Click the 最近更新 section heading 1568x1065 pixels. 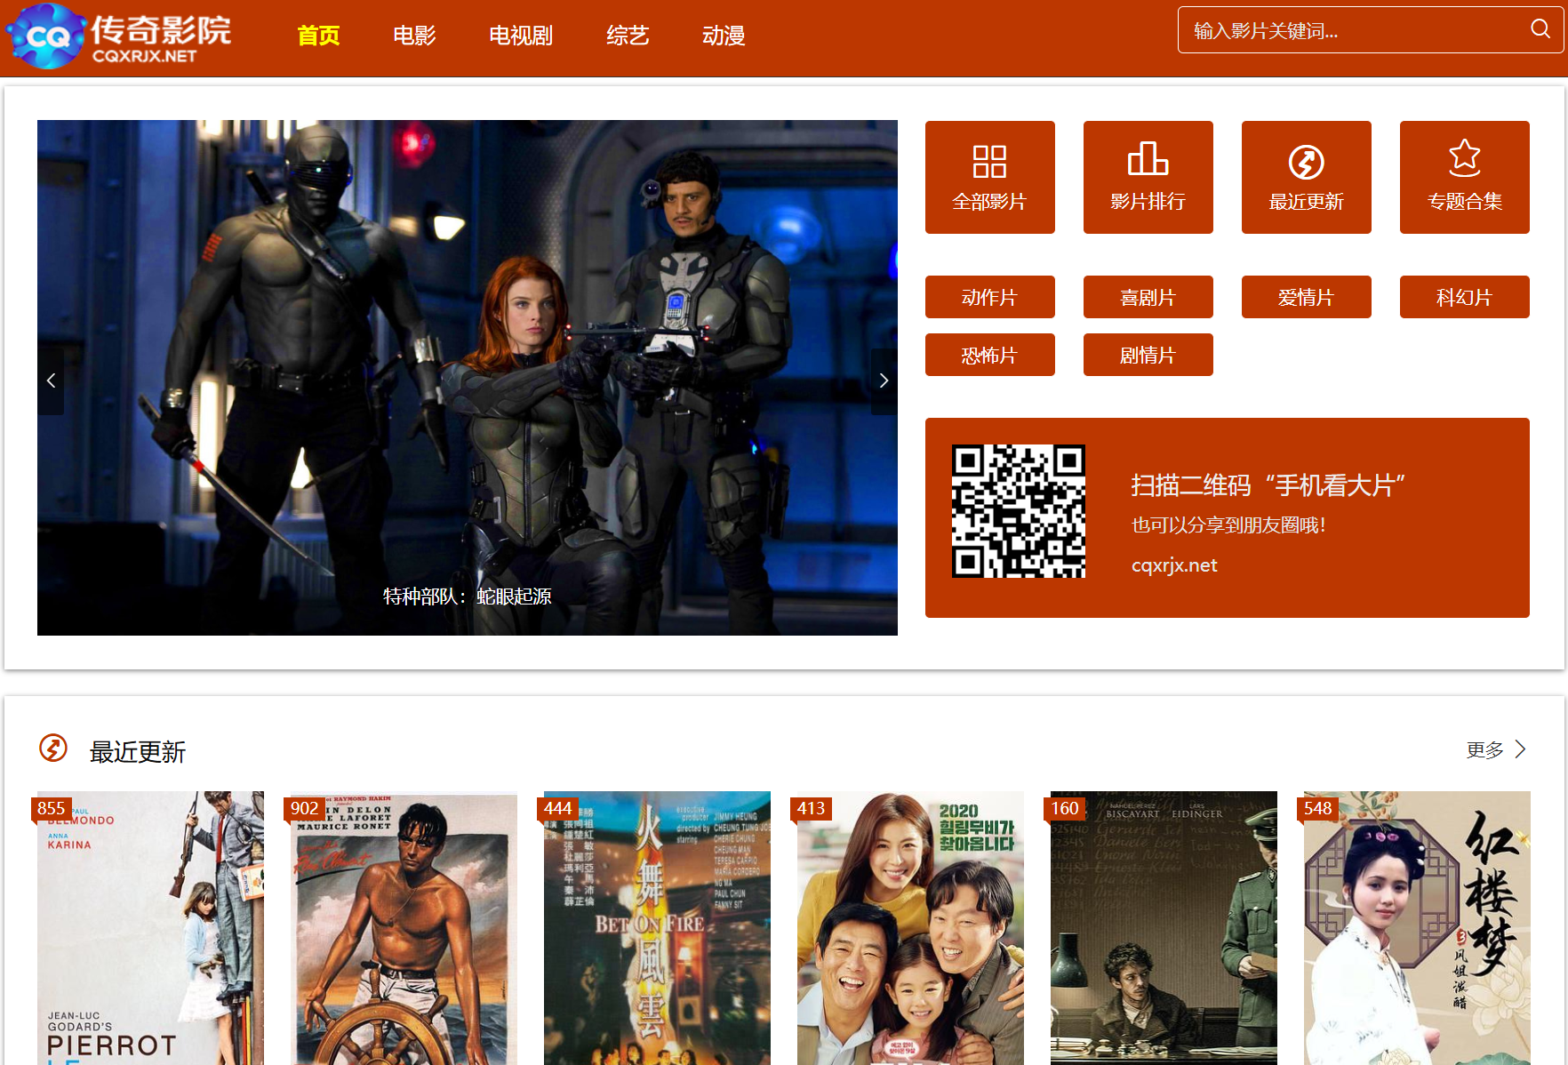[x=138, y=752]
